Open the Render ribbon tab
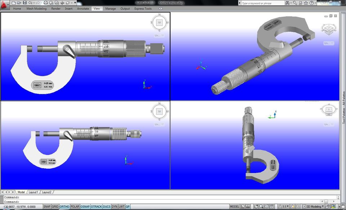The image size is (346, 210). (56, 9)
